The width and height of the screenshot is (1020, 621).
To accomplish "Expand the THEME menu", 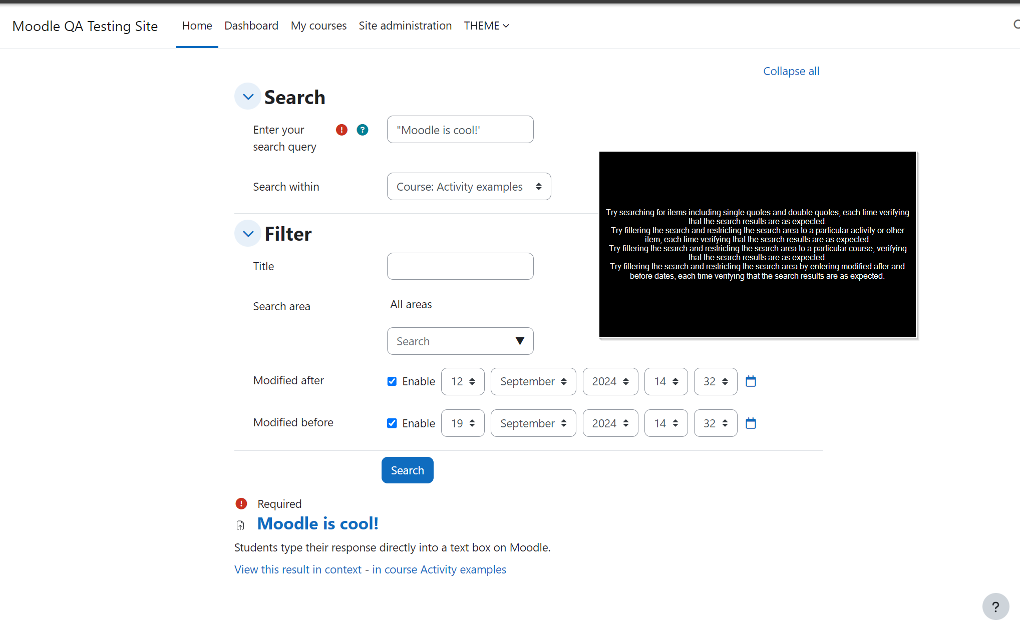I will [x=486, y=26].
